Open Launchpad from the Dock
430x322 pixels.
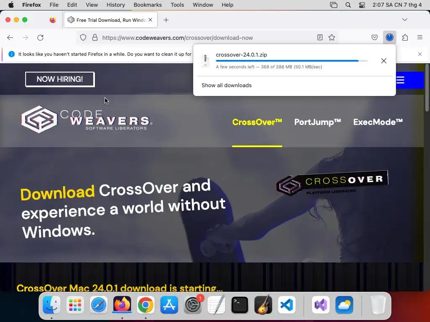tap(75, 305)
